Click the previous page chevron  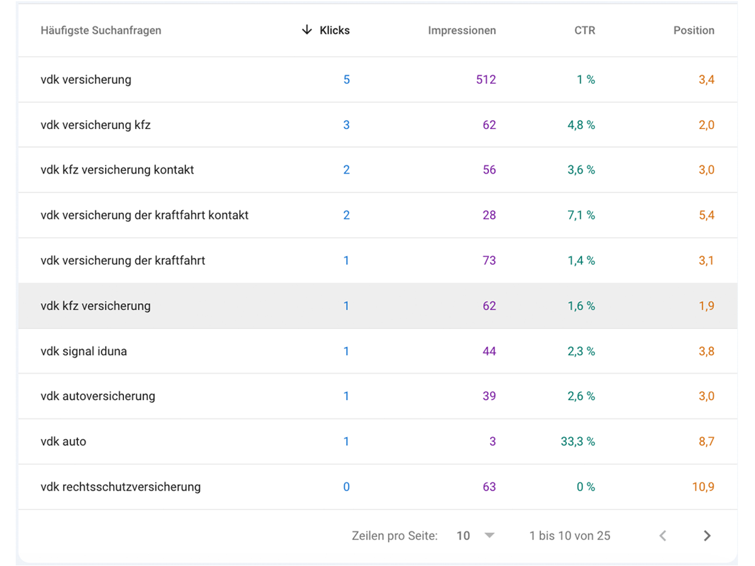click(662, 535)
